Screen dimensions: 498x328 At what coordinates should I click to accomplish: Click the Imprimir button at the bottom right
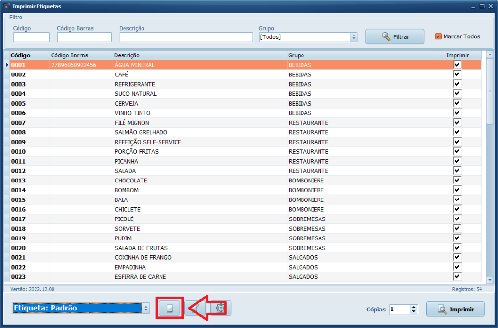click(455, 309)
